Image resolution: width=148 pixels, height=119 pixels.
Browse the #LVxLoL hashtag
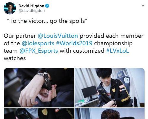point(118,51)
